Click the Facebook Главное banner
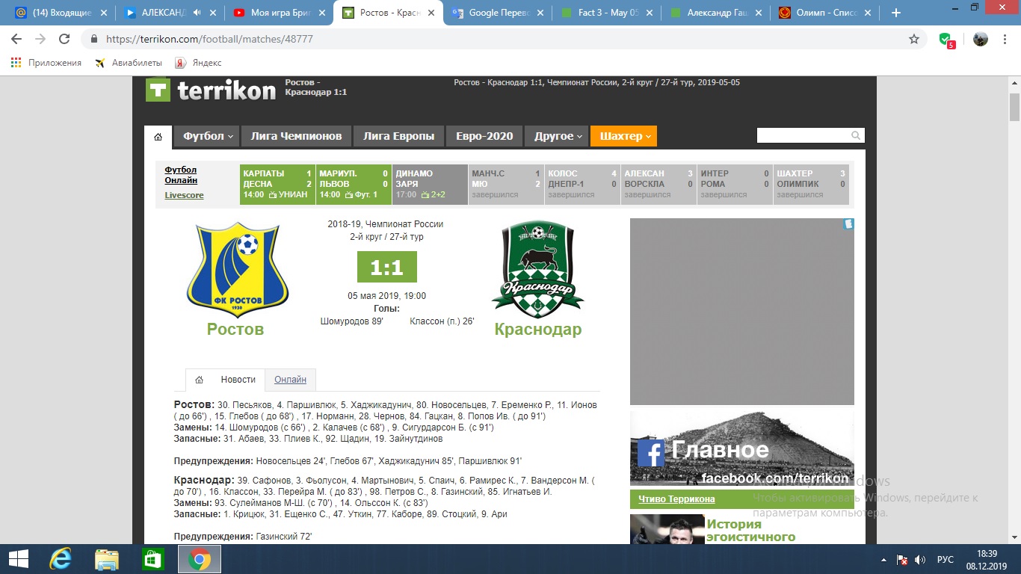1021x574 pixels. [741, 448]
